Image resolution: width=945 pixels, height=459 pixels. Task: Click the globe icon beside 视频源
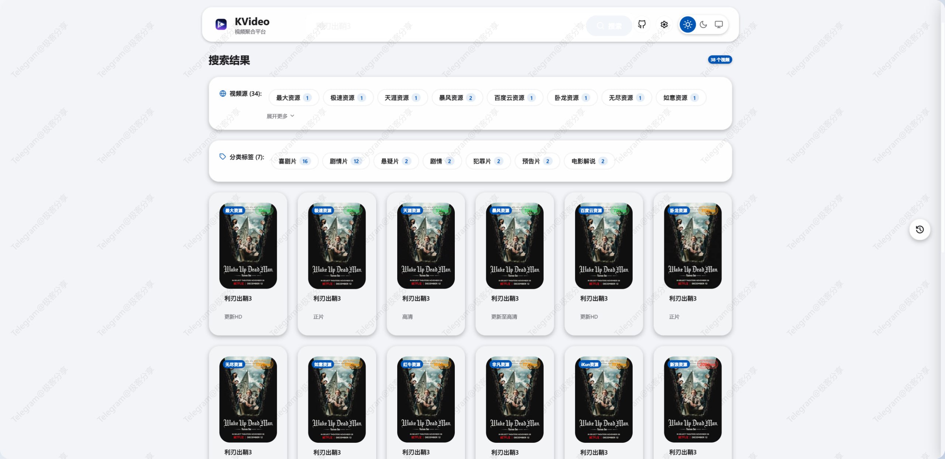click(x=223, y=93)
